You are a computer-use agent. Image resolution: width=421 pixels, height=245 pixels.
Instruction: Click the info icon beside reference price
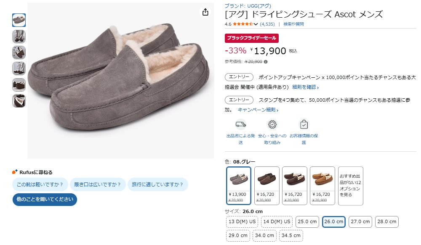click(266, 62)
